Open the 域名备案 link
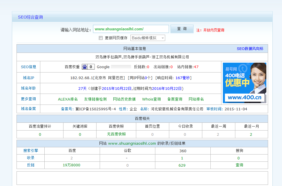 [28, 109]
